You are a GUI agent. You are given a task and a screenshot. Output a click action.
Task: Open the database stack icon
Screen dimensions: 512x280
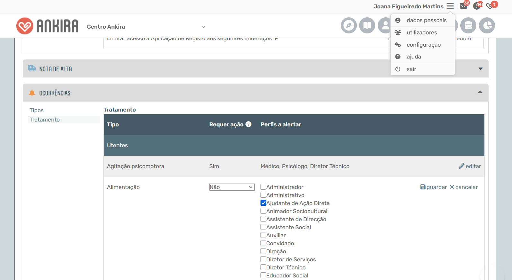pyautogui.click(x=468, y=25)
